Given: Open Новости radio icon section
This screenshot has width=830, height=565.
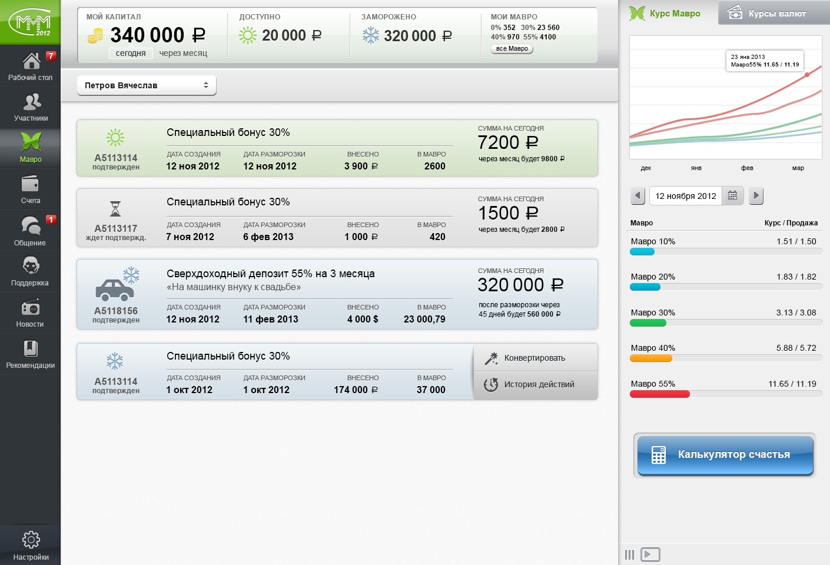Looking at the screenshot, I should click(x=30, y=313).
